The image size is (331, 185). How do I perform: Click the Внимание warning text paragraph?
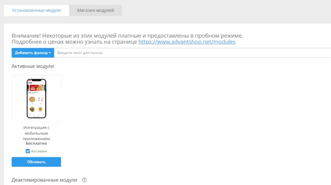pos(127,39)
